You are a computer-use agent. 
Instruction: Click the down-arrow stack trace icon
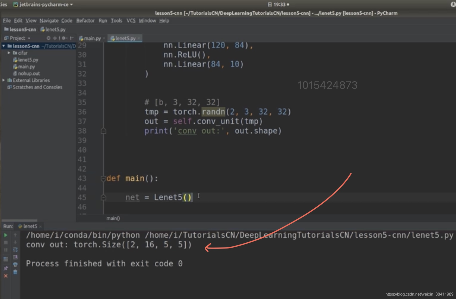[15, 242]
